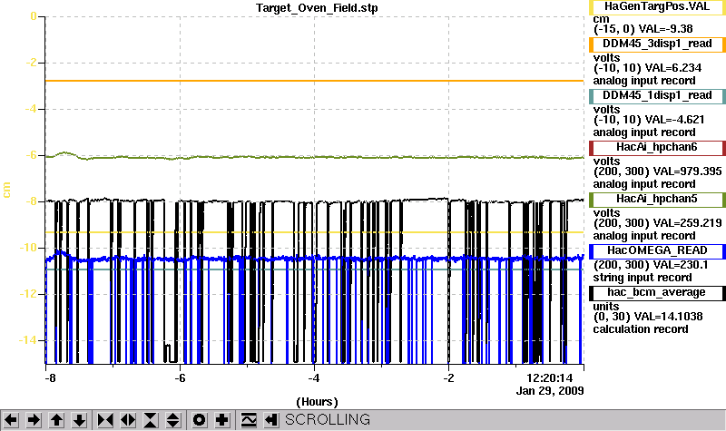Image resolution: width=726 pixels, height=431 pixels.
Task: Zoom in horizontally with the bowtie icon
Action: tap(105, 420)
